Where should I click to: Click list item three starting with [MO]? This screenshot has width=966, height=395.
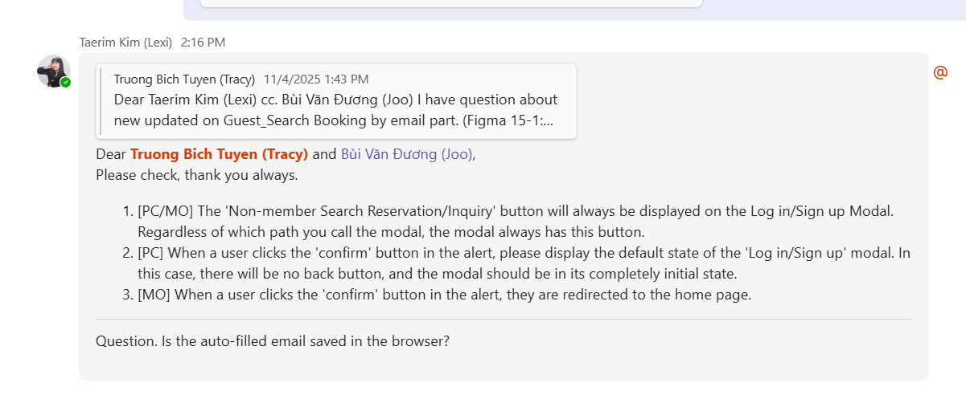(x=444, y=294)
